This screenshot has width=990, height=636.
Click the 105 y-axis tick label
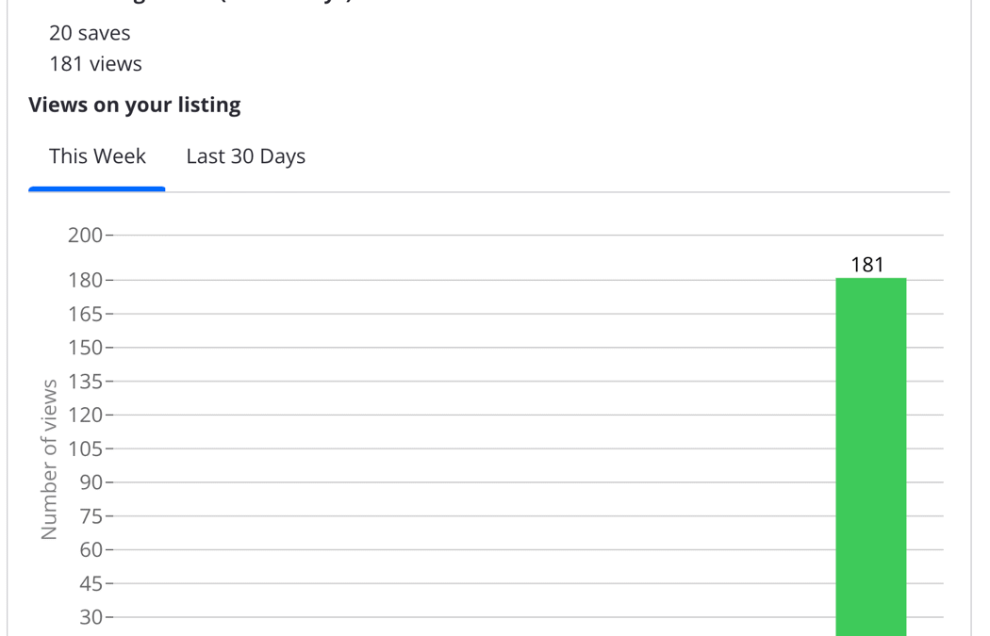pos(85,449)
